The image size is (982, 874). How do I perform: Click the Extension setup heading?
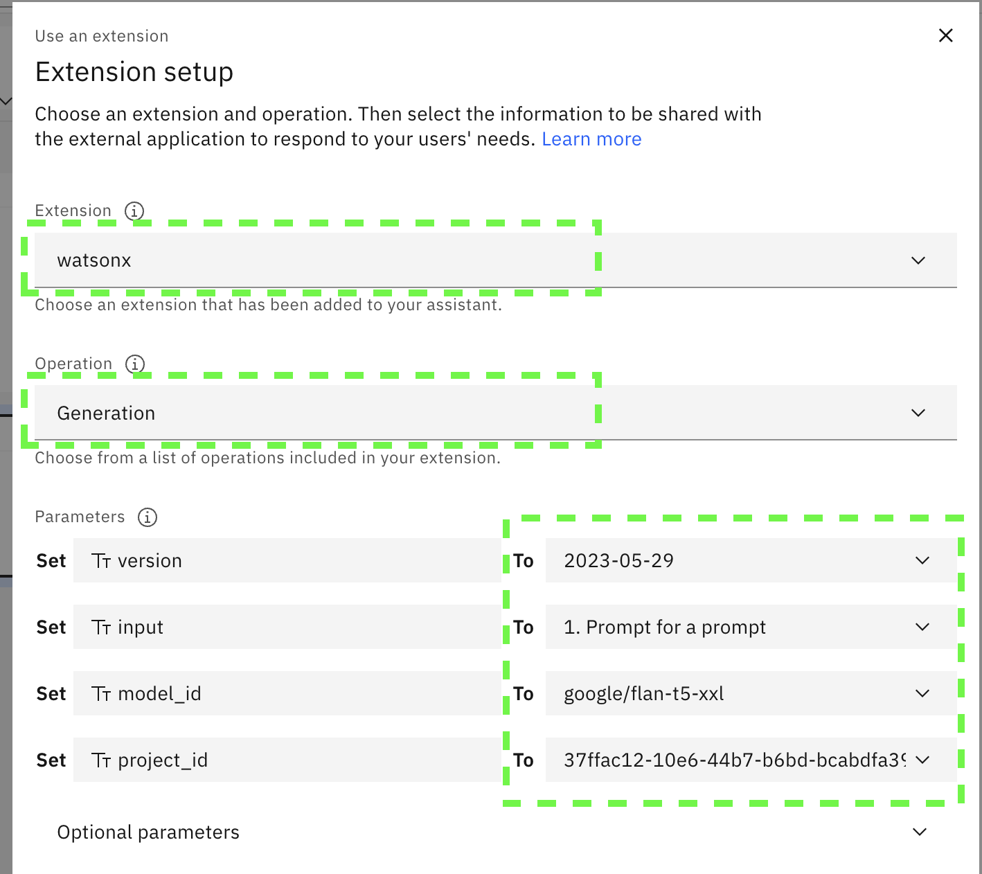[x=134, y=72]
